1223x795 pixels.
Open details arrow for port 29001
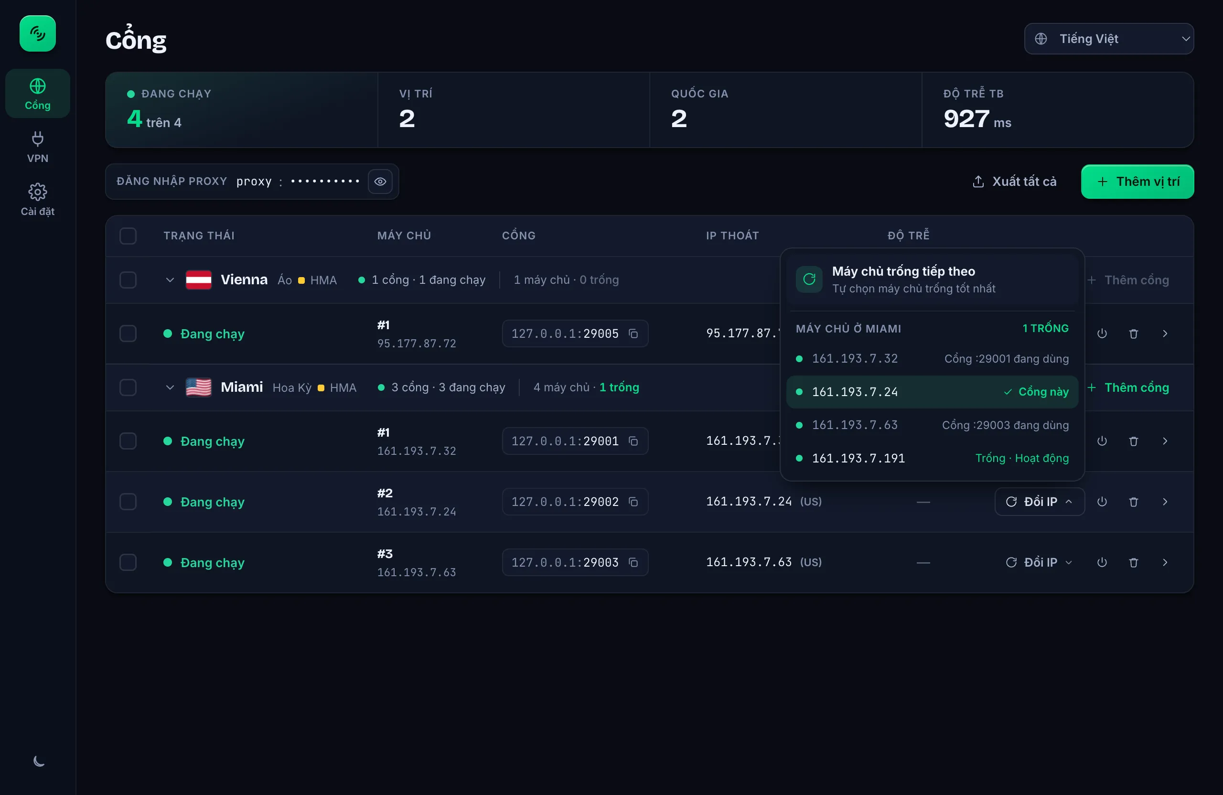tap(1165, 441)
